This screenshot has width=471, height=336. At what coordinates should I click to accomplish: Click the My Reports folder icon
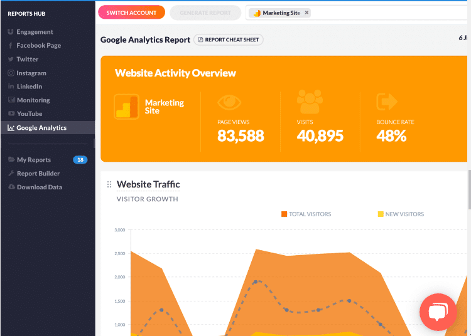pyautogui.click(x=11, y=159)
